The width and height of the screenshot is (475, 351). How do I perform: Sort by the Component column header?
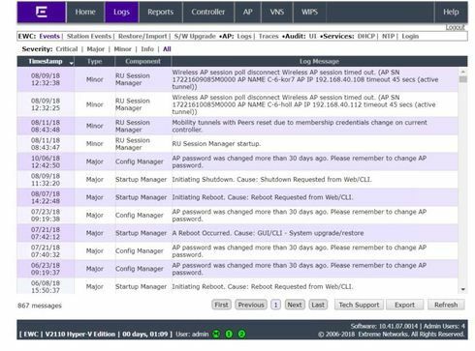(142, 61)
